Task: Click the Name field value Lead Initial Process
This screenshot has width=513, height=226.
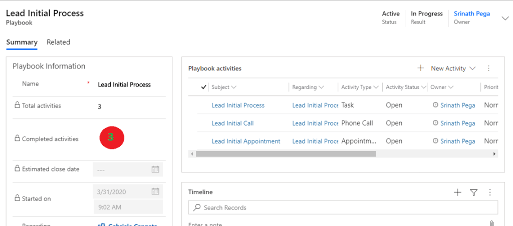Action: [x=124, y=85]
